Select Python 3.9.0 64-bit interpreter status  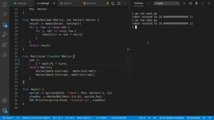coord(36,118)
